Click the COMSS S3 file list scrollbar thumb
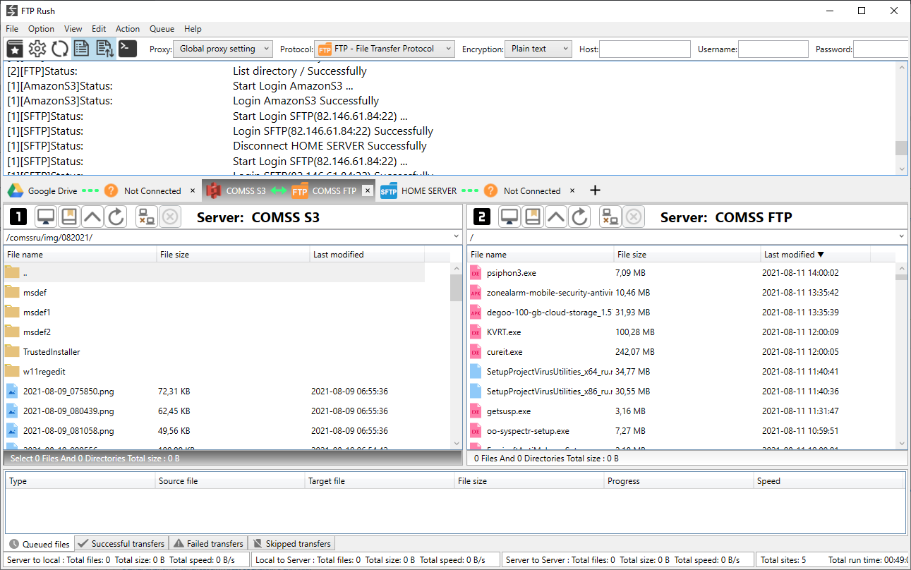This screenshot has height=570, width=911. coord(456,288)
